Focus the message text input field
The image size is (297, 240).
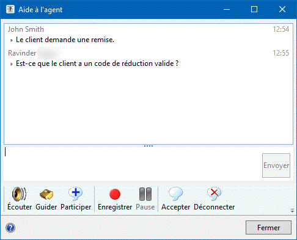pyautogui.click(x=133, y=164)
